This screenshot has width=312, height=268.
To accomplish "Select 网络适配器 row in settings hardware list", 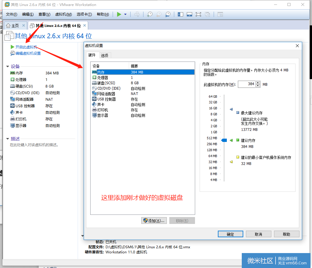I will pos(143,94).
